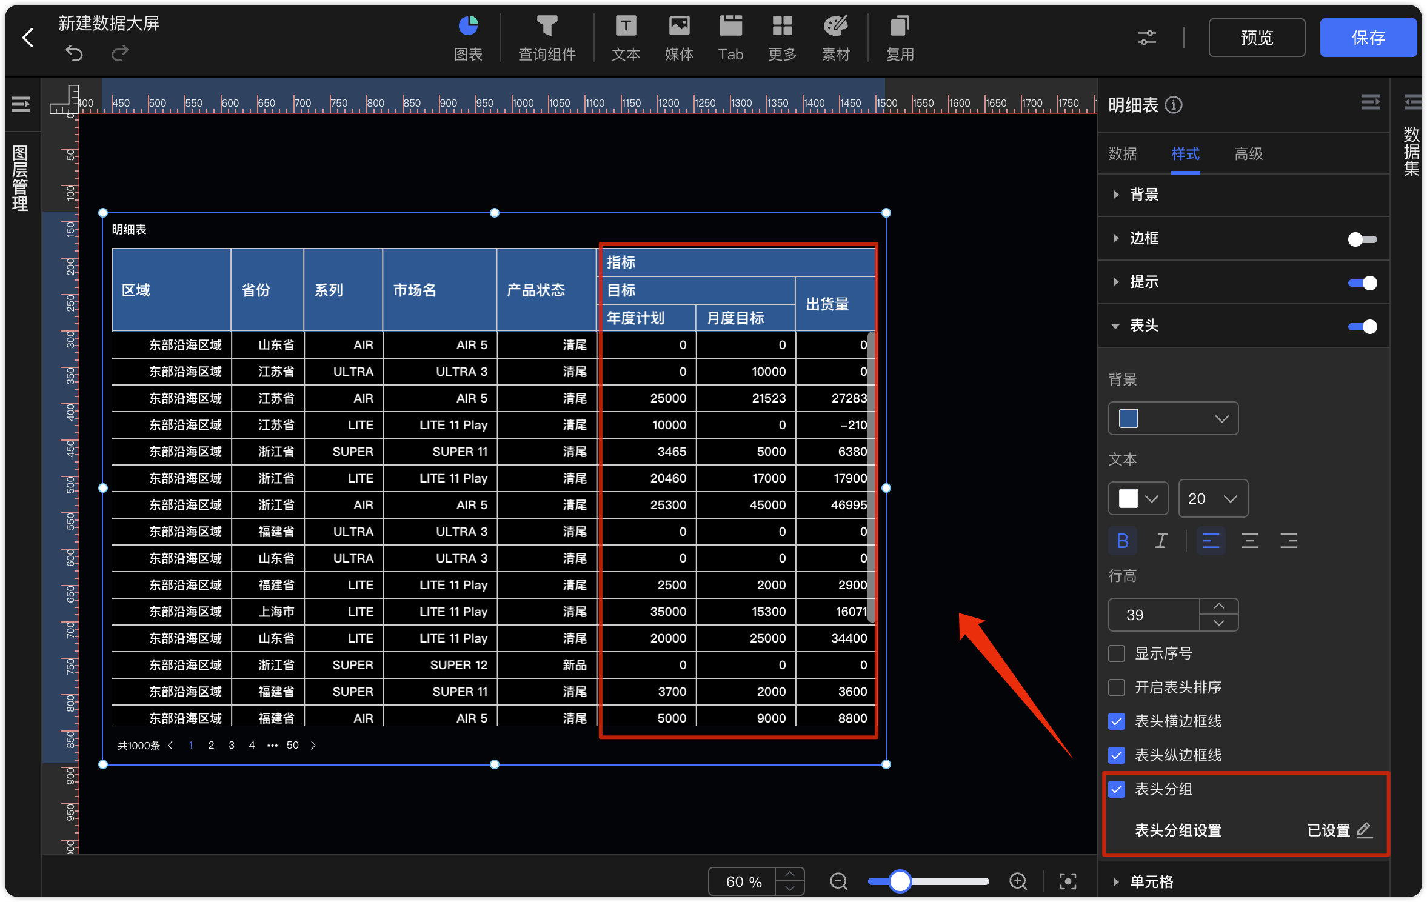Open the header text color dropdown
Viewport: 1427px width, 902px height.
(1138, 498)
